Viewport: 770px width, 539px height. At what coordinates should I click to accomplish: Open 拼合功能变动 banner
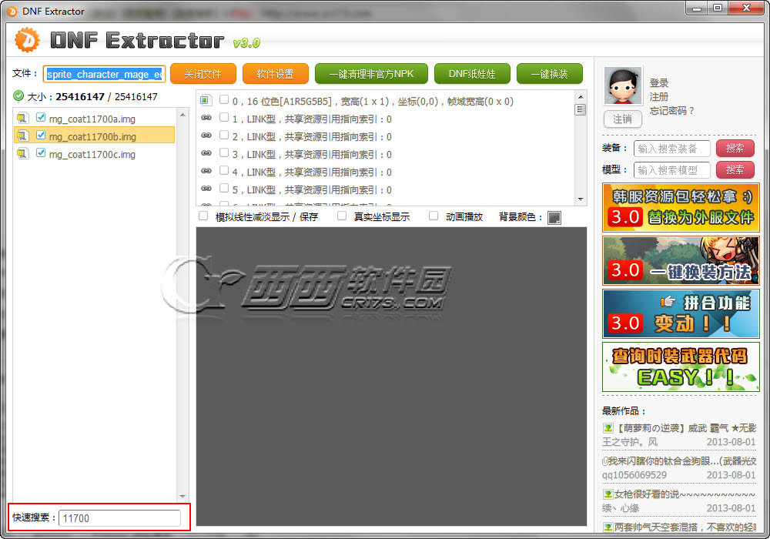[x=681, y=313]
